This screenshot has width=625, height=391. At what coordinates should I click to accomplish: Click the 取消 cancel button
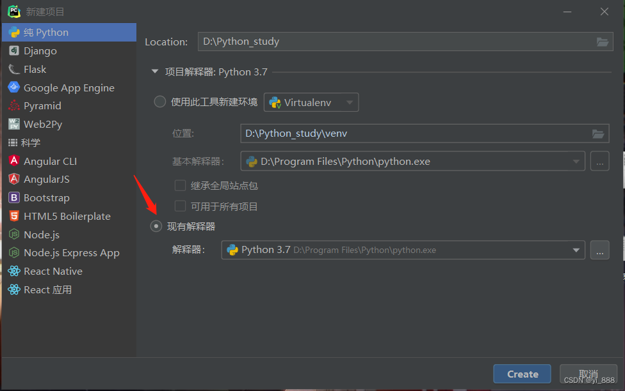(588, 374)
